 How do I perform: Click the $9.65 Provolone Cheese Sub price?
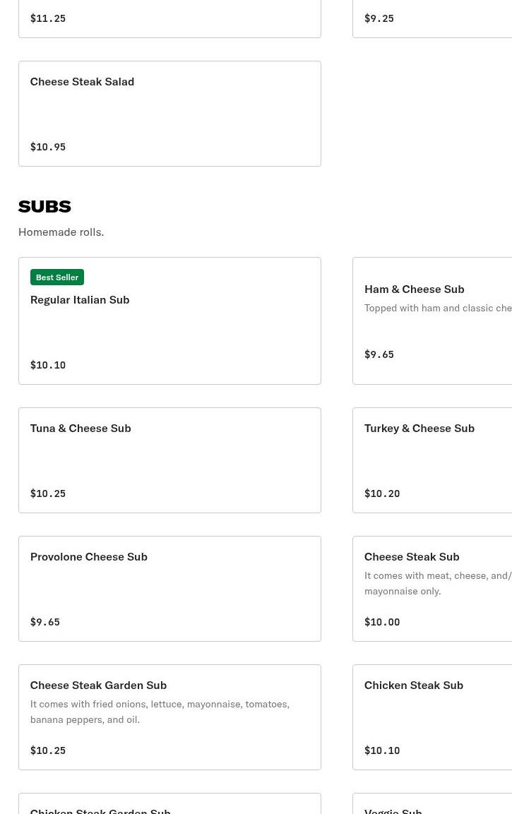pyautogui.click(x=45, y=622)
